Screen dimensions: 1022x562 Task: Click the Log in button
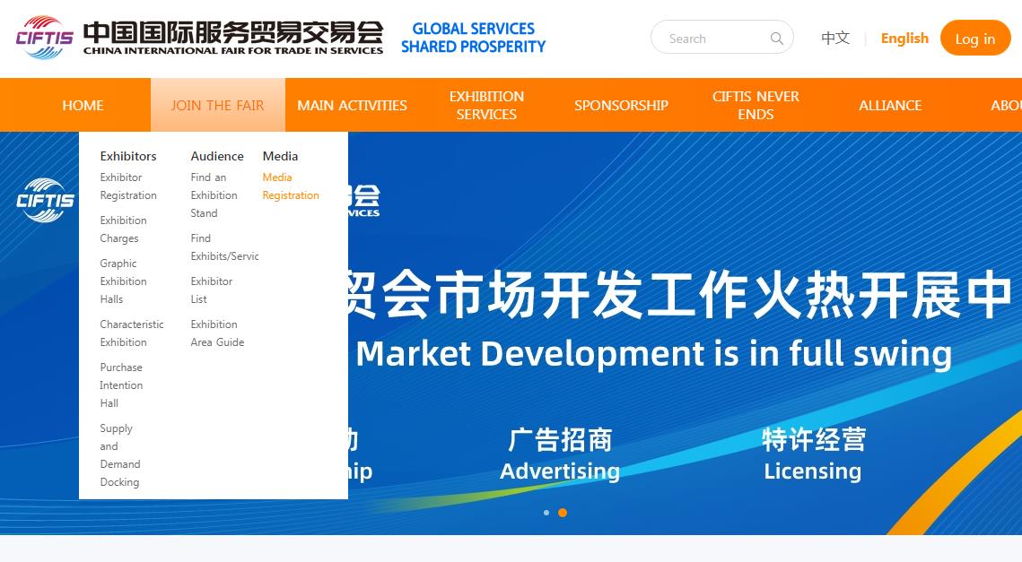pyautogui.click(x=975, y=38)
